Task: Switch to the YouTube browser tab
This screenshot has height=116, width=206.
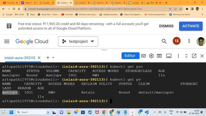Action: (x=10, y=3)
